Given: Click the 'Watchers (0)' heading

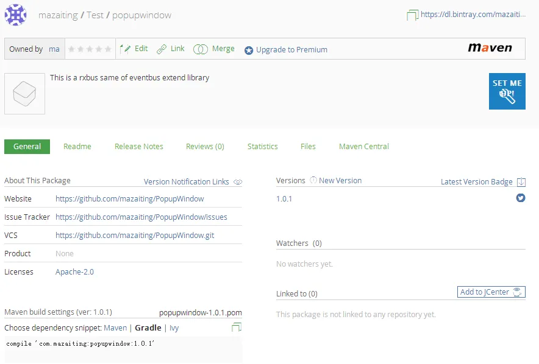Looking at the screenshot, I should 299,243.
